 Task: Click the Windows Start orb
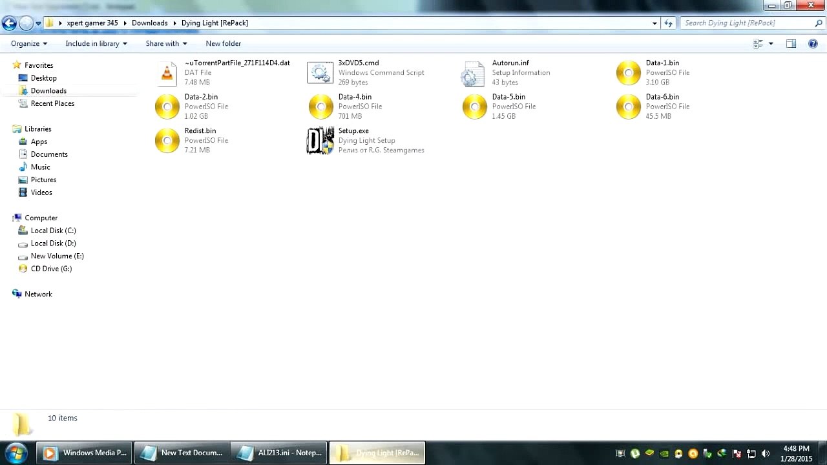pyautogui.click(x=16, y=452)
